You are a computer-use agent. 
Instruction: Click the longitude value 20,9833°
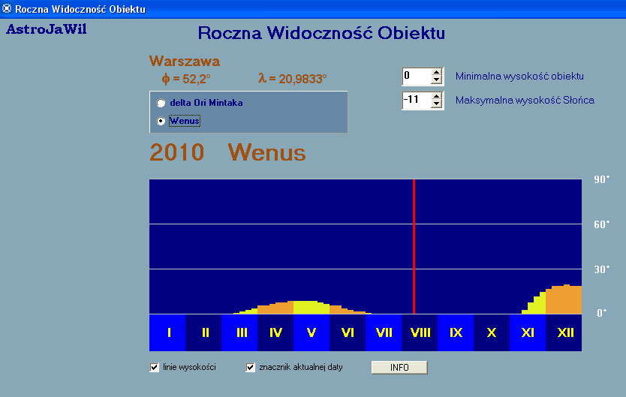tap(292, 79)
